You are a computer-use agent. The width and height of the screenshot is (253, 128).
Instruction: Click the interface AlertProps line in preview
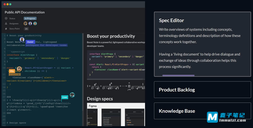coord(103,54)
